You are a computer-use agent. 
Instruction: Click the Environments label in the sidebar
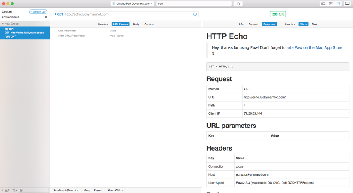pos(10,17)
